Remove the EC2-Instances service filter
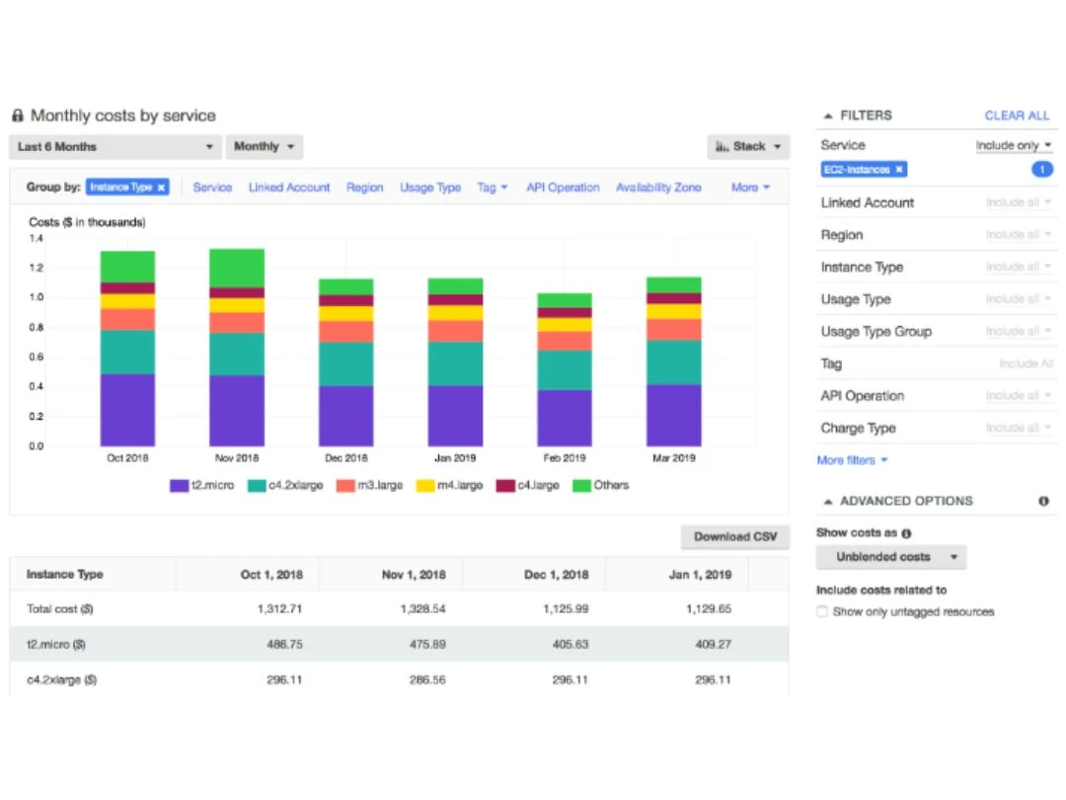Image resolution: width=1066 pixels, height=800 pixels. [x=899, y=170]
